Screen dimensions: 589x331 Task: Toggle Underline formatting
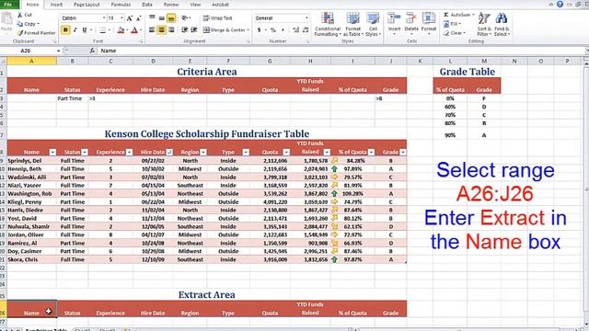(x=84, y=29)
